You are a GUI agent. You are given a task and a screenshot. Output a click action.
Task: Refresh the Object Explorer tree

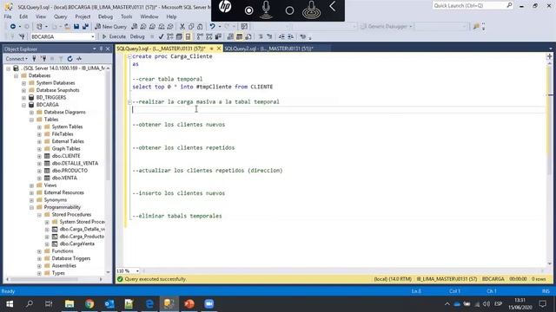(69, 59)
